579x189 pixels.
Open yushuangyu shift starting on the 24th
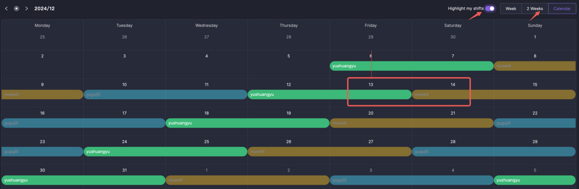point(165,151)
